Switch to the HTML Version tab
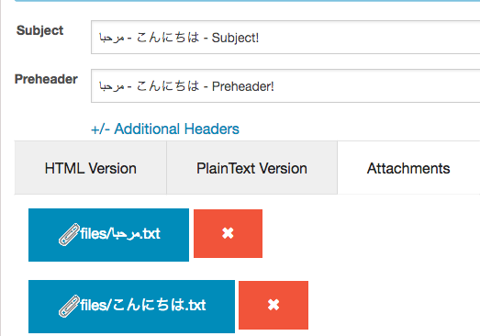This screenshot has width=480, height=336. point(90,168)
